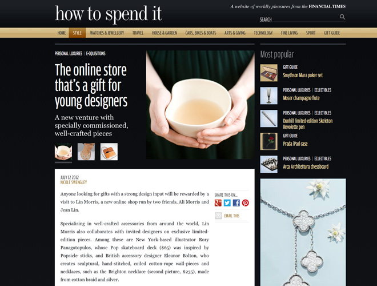
Task: Open Prada iPad case thumbnail
Action: pos(269,141)
